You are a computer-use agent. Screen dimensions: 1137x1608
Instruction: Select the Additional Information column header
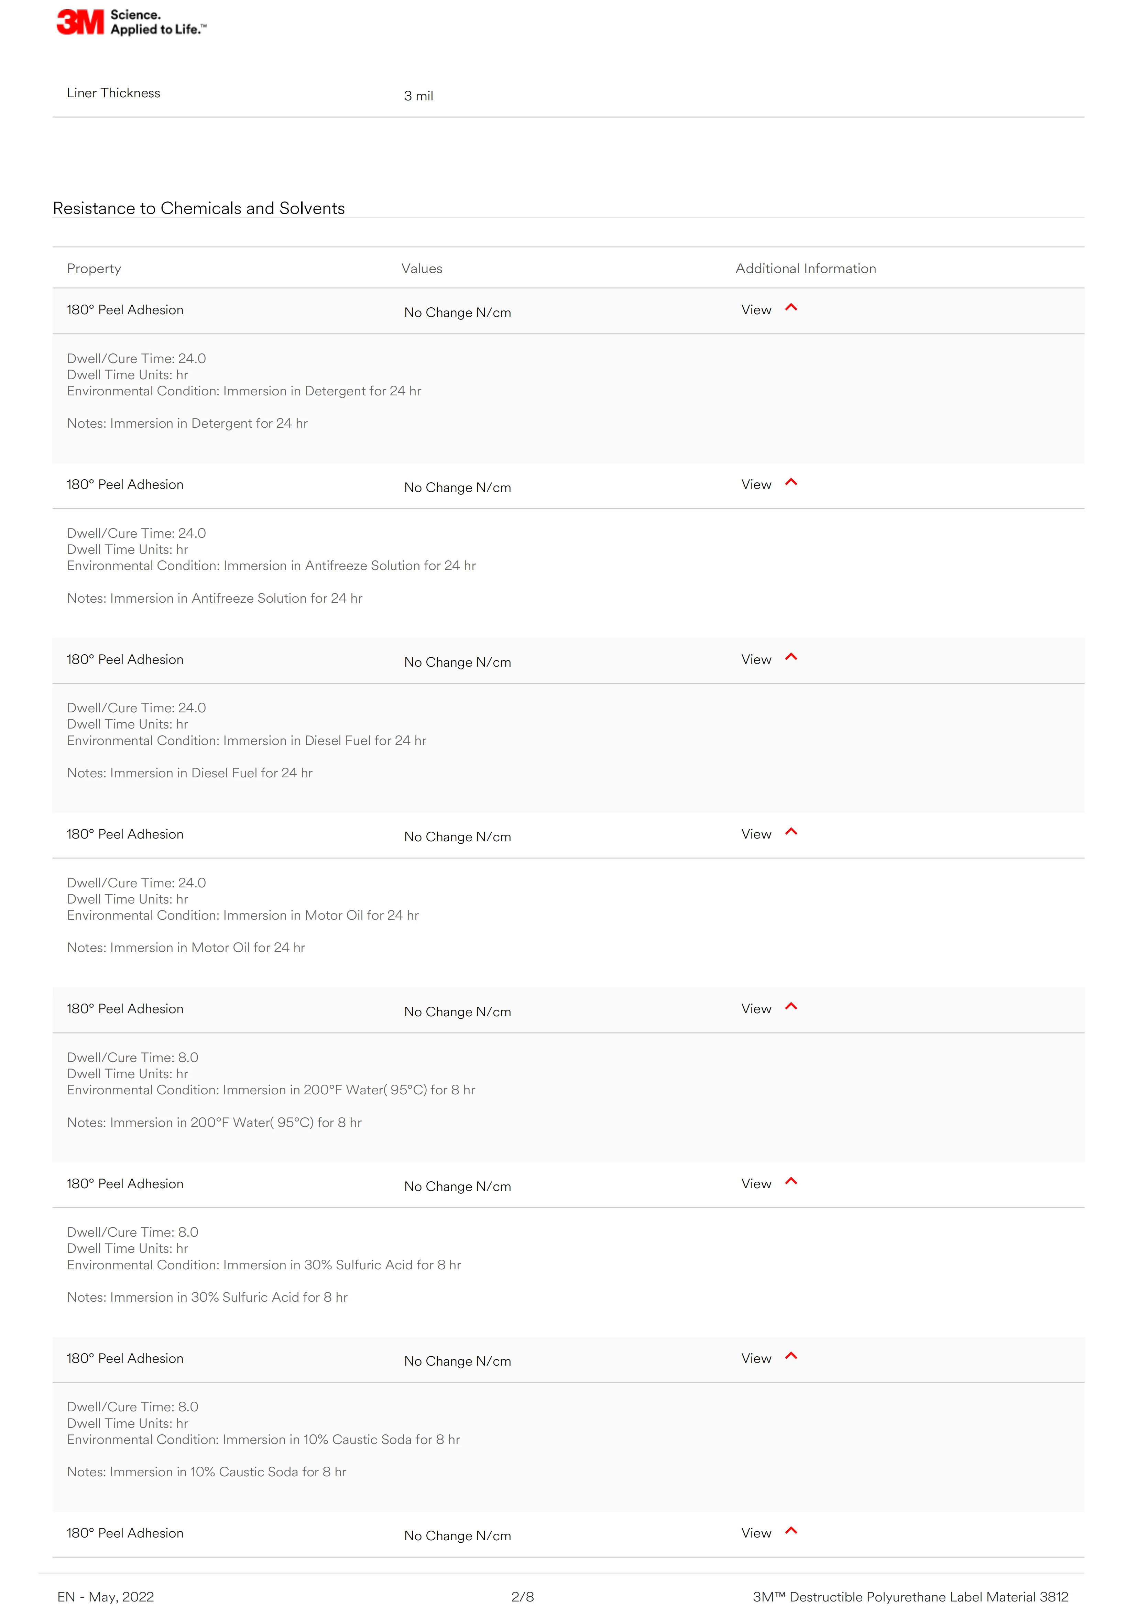coord(806,268)
